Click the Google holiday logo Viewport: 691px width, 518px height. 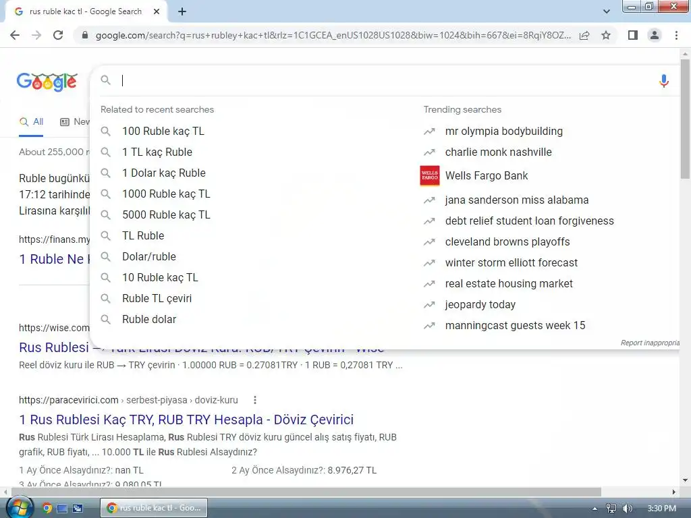[47, 82]
